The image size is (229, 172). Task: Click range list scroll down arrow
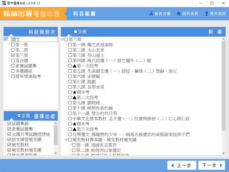point(223,153)
